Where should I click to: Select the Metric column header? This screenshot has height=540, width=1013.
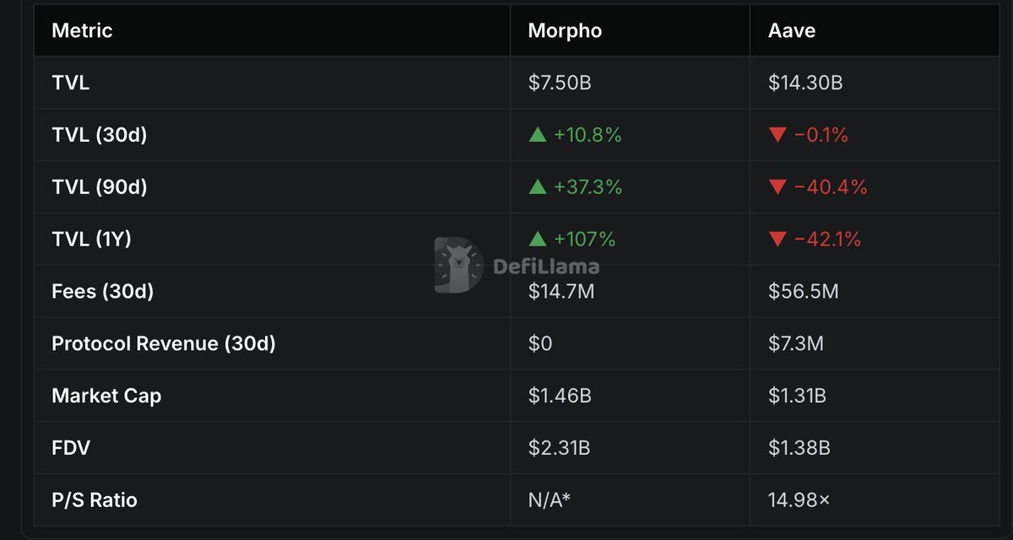tap(82, 30)
